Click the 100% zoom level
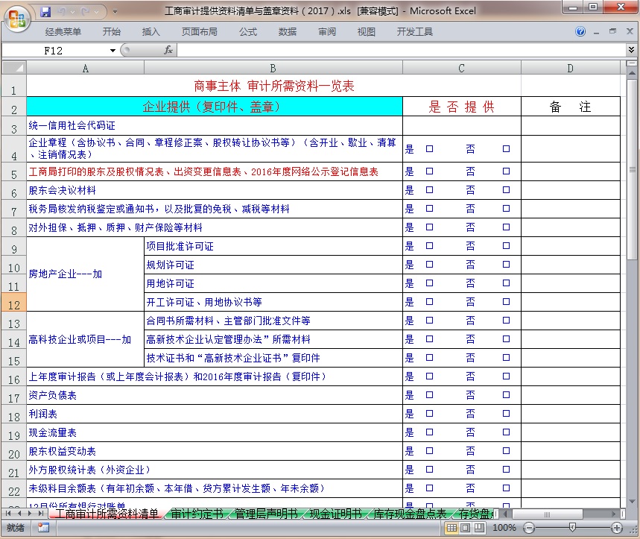The image size is (640, 539). (x=504, y=528)
